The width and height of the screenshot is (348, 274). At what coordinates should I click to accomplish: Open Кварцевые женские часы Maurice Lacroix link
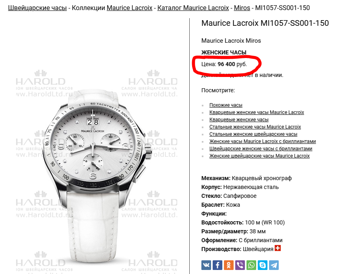pos(257,112)
